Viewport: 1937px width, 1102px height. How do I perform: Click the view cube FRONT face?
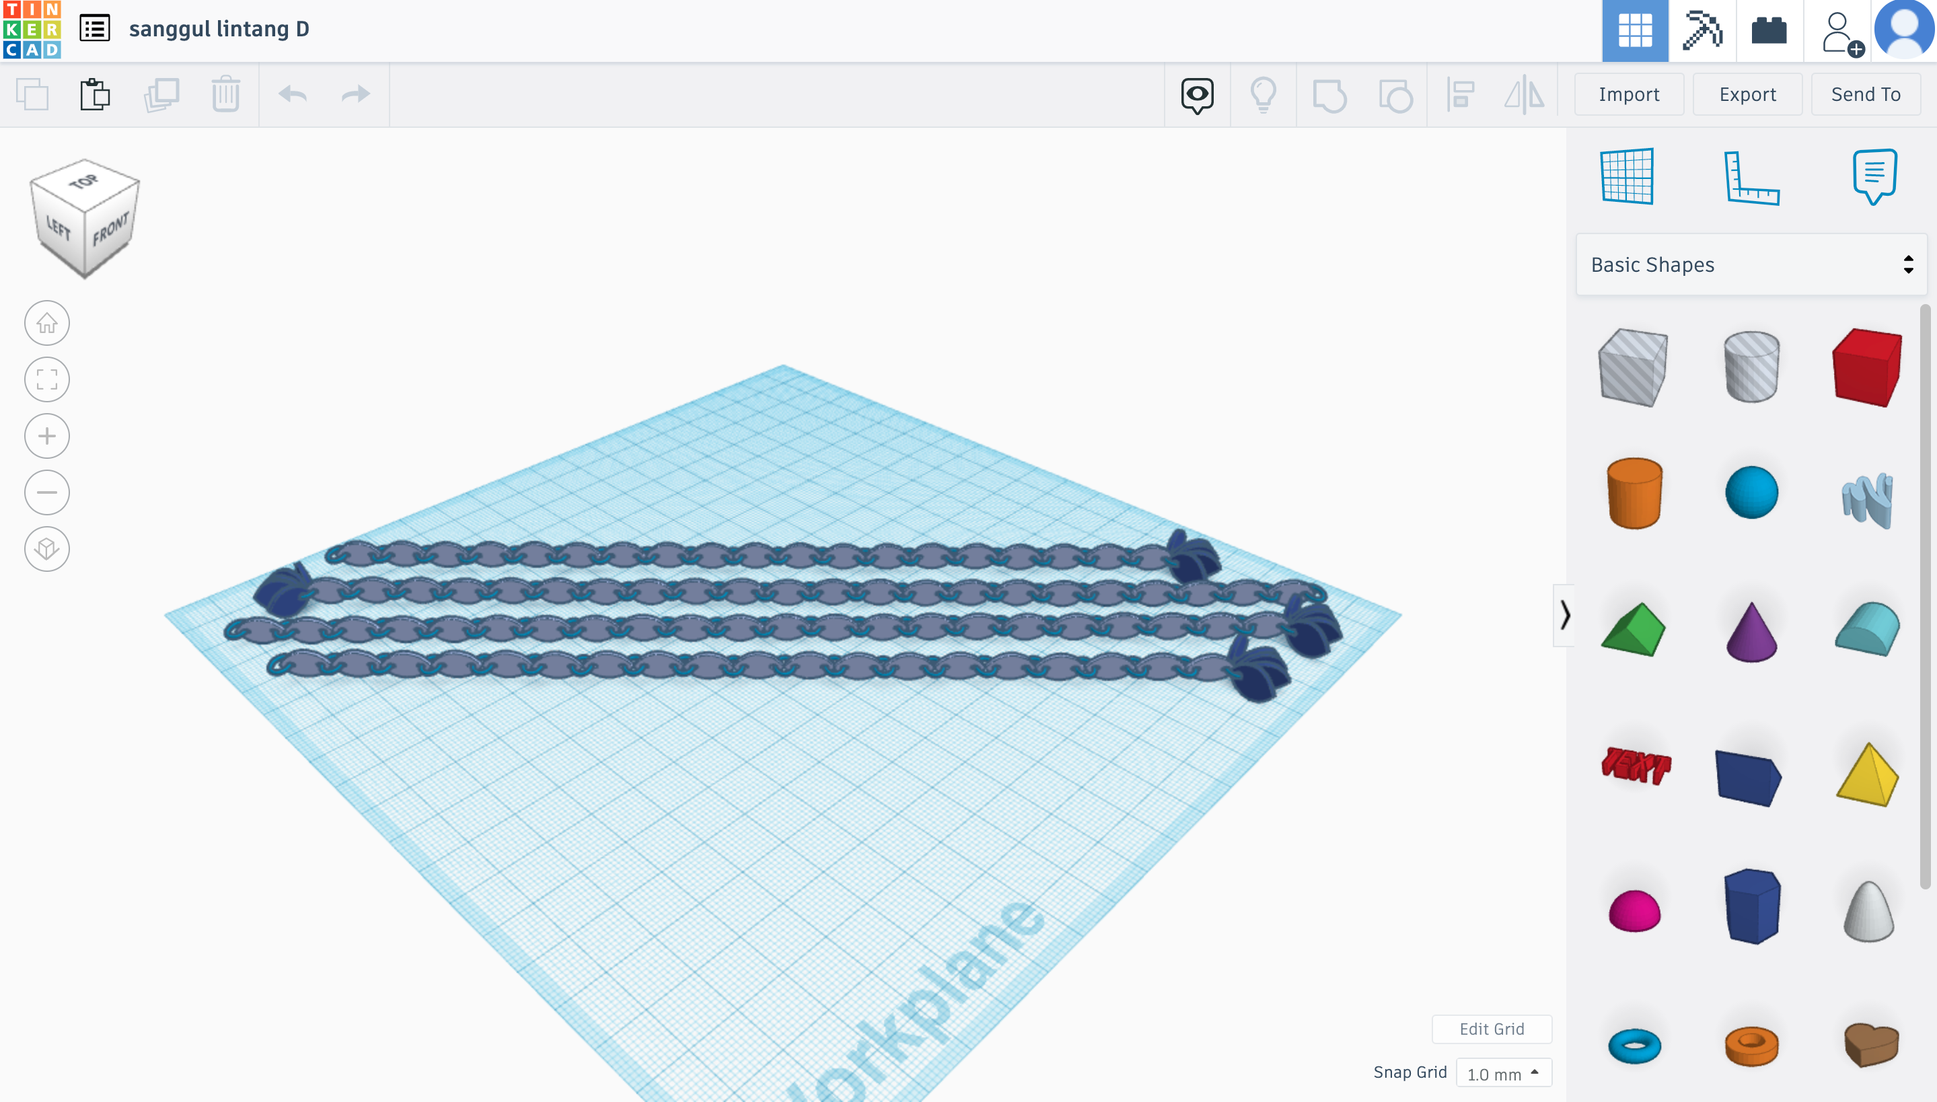click(x=110, y=229)
